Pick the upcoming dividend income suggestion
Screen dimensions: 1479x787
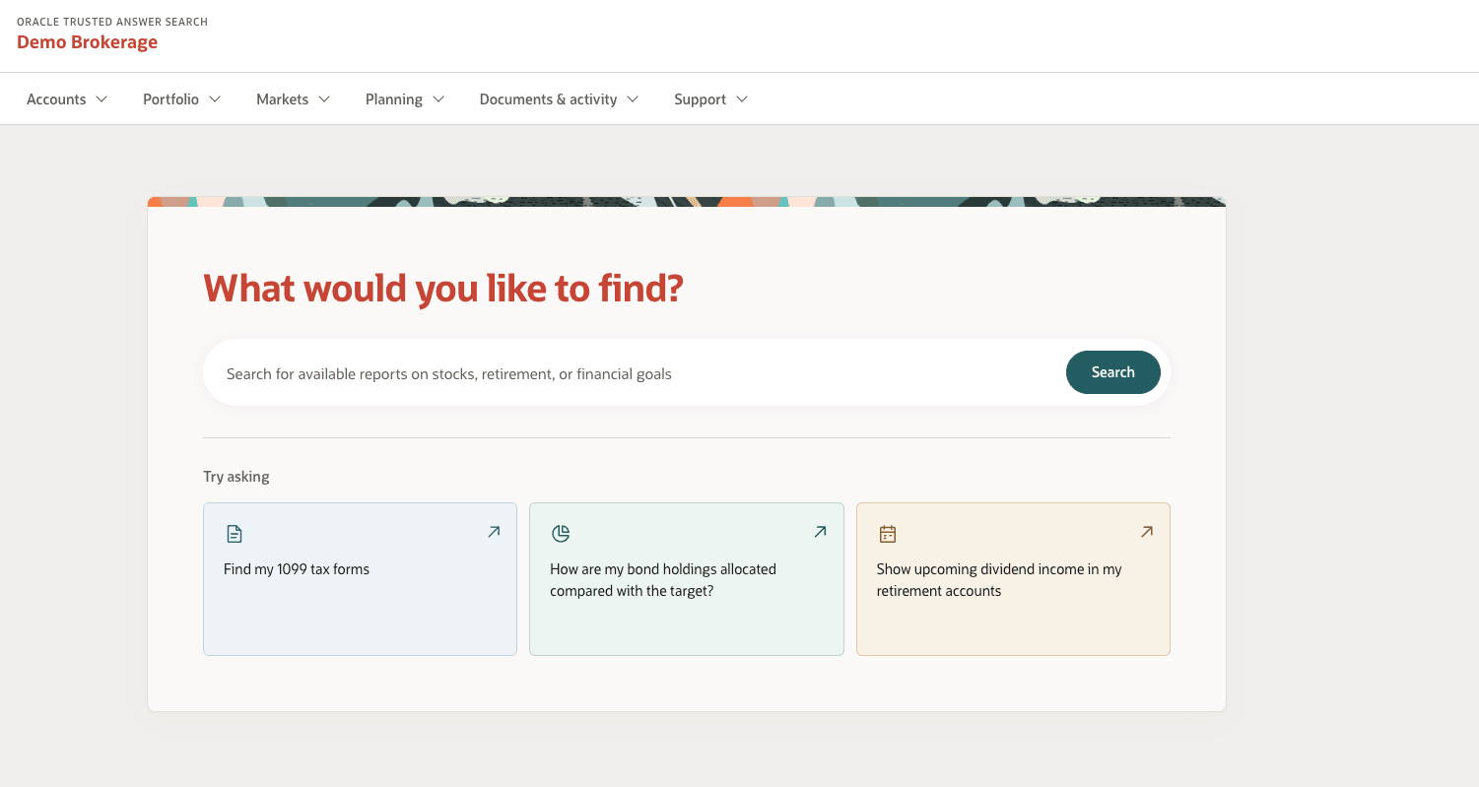(x=1013, y=579)
